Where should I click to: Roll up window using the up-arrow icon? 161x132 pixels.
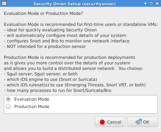point(145,4)
